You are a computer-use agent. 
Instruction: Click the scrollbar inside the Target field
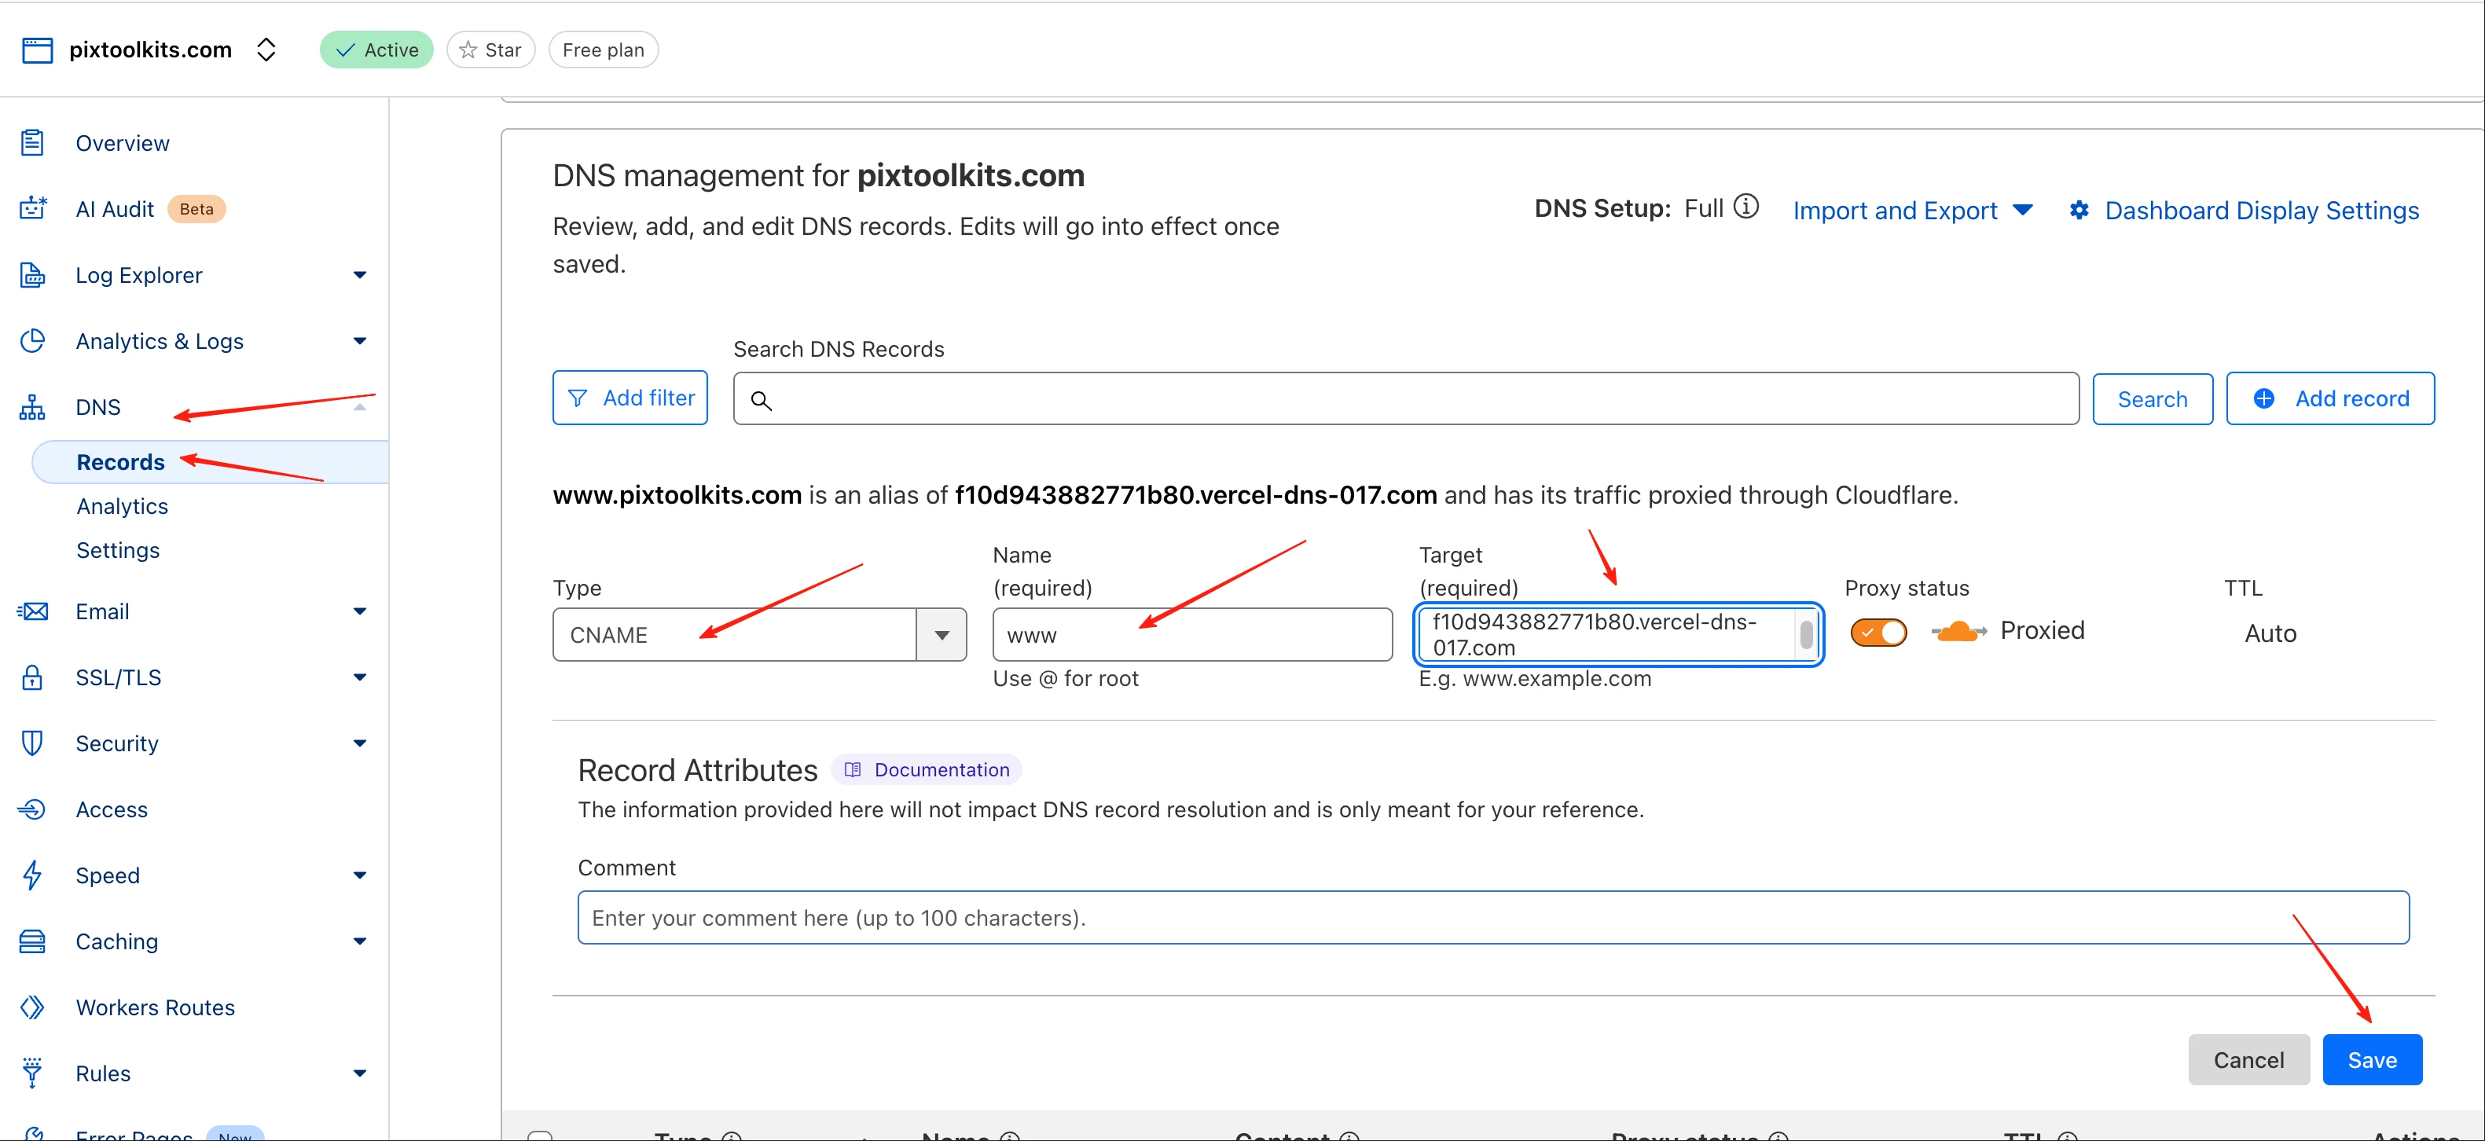[1806, 635]
